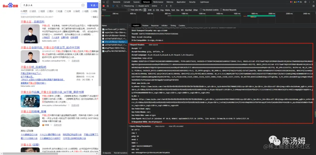This screenshot has height=155, width=316.
Task: Enable the Preserve log checkbox
Action: [123, 6]
